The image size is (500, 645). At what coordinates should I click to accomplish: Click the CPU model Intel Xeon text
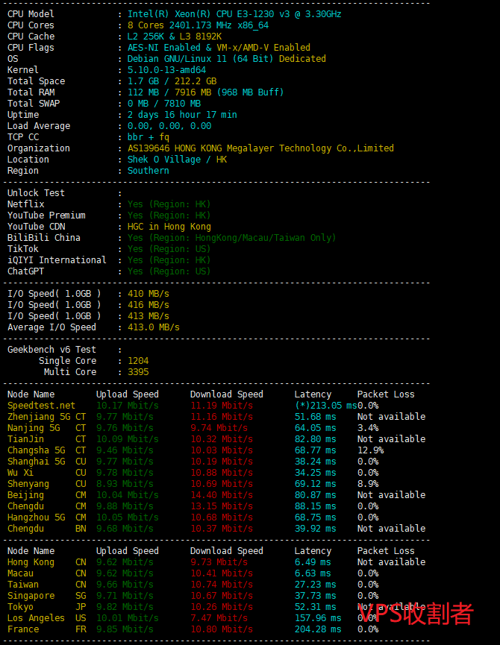tap(234, 14)
